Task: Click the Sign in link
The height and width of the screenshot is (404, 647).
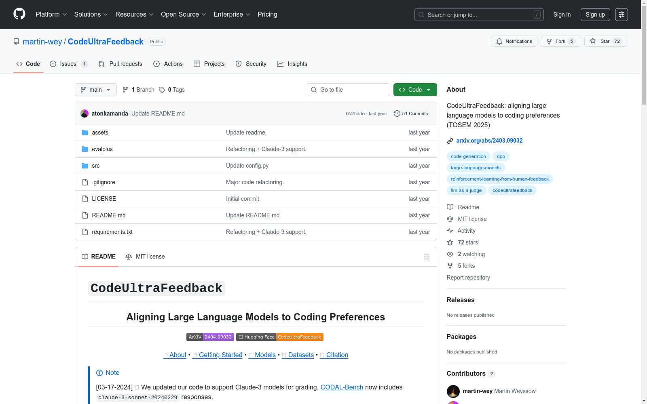Action: (x=562, y=15)
